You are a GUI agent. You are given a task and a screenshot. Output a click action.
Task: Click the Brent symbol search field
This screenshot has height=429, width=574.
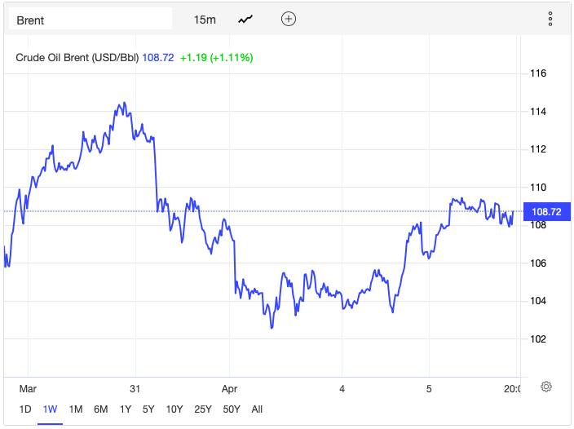tap(91, 20)
